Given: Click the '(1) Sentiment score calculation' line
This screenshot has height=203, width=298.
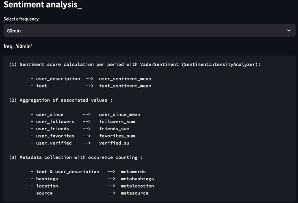Looking at the screenshot, I should point(135,65).
